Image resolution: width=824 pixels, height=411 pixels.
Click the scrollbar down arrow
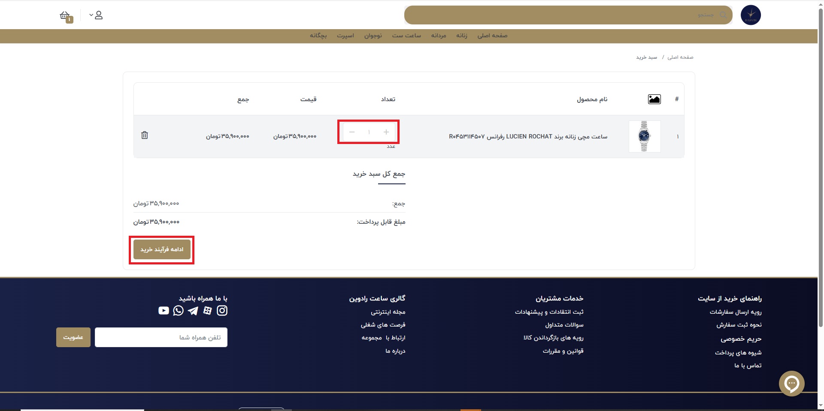pyautogui.click(x=821, y=406)
